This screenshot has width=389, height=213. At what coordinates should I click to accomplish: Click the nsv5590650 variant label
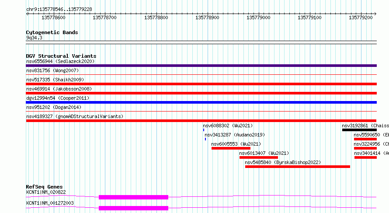tap(372, 135)
